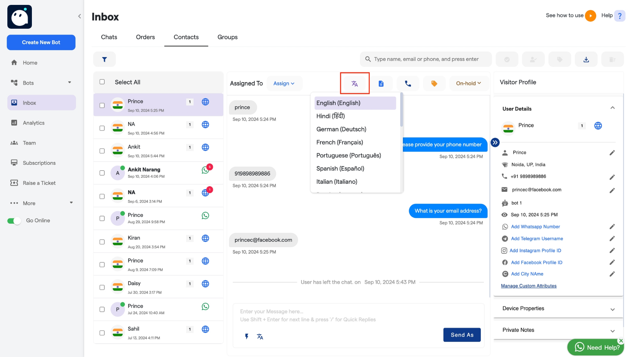The width and height of the screenshot is (633, 357).
Task: Select Spanish (Español) language option
Action: pyautogui.click(x=355, y=169)
